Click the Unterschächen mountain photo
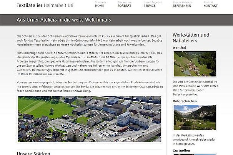 coord(195,117)
